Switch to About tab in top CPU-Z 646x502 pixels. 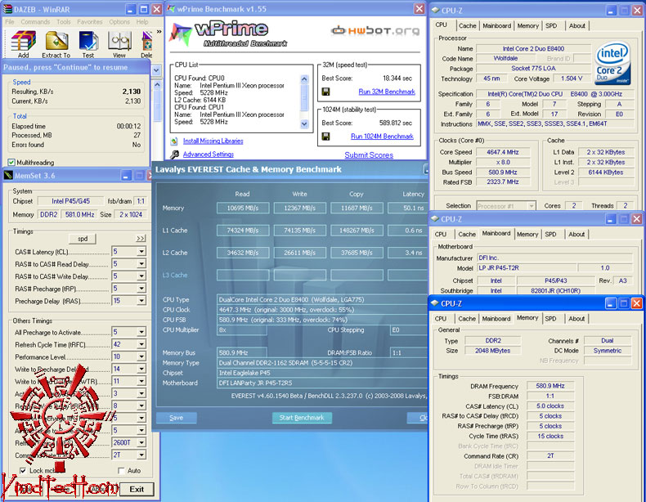click(x=576, y=25)
